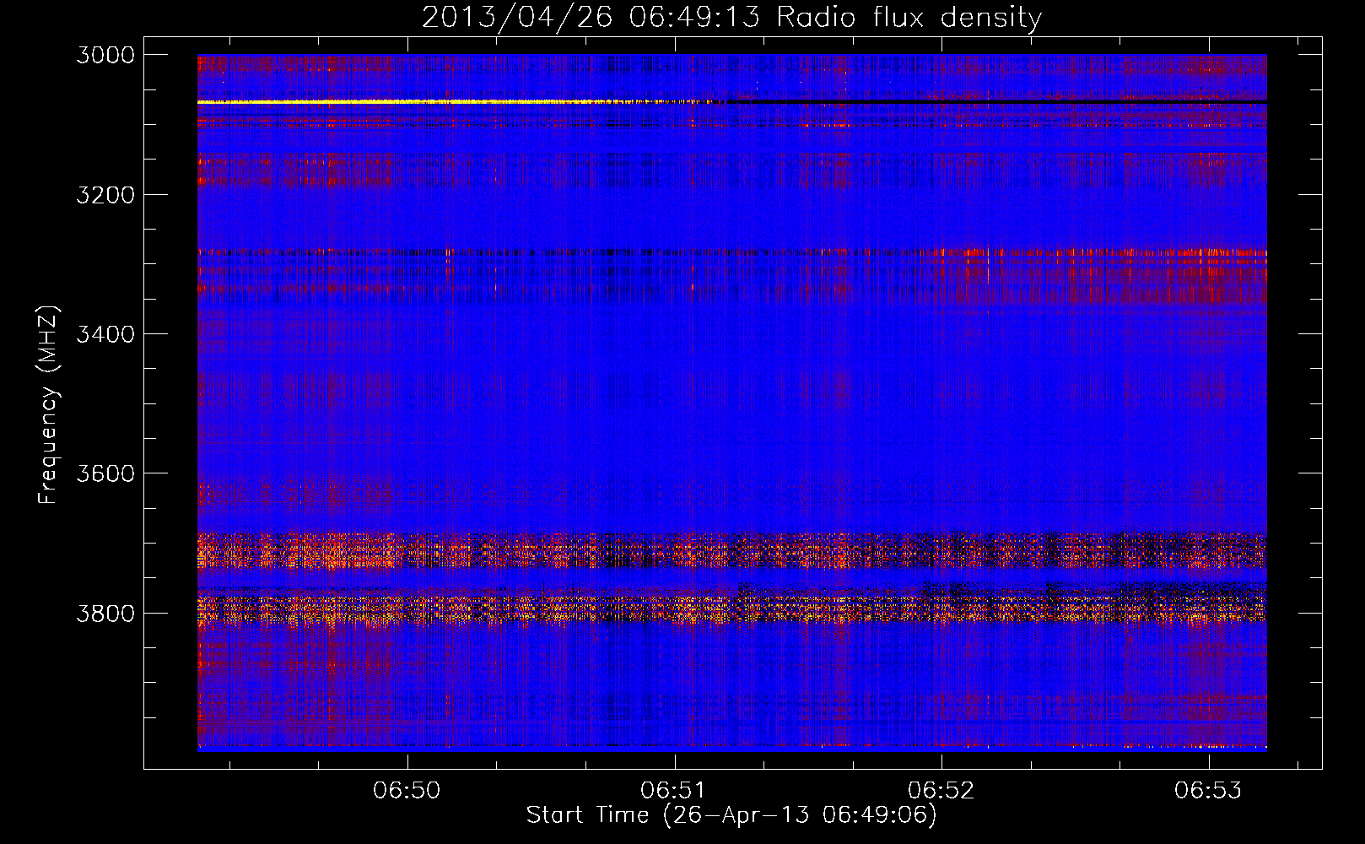Click the 3400 frequency axis label
Viewport: 1365px width, 844px height.
pos(105,334)
